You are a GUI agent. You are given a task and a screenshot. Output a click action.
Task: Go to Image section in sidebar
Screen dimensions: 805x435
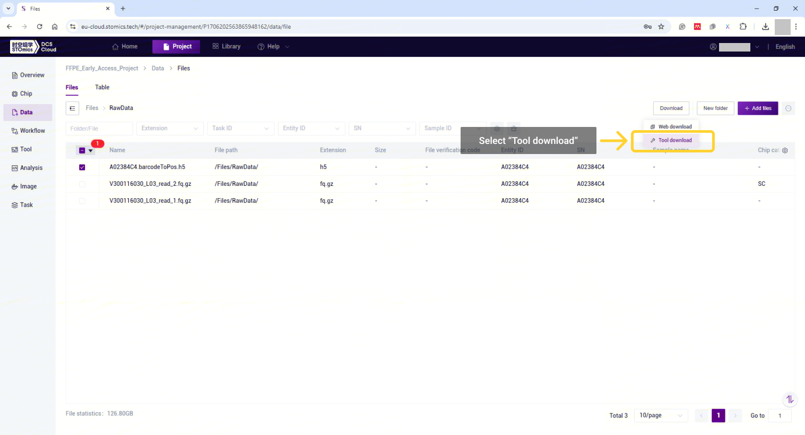pos(28,186)
